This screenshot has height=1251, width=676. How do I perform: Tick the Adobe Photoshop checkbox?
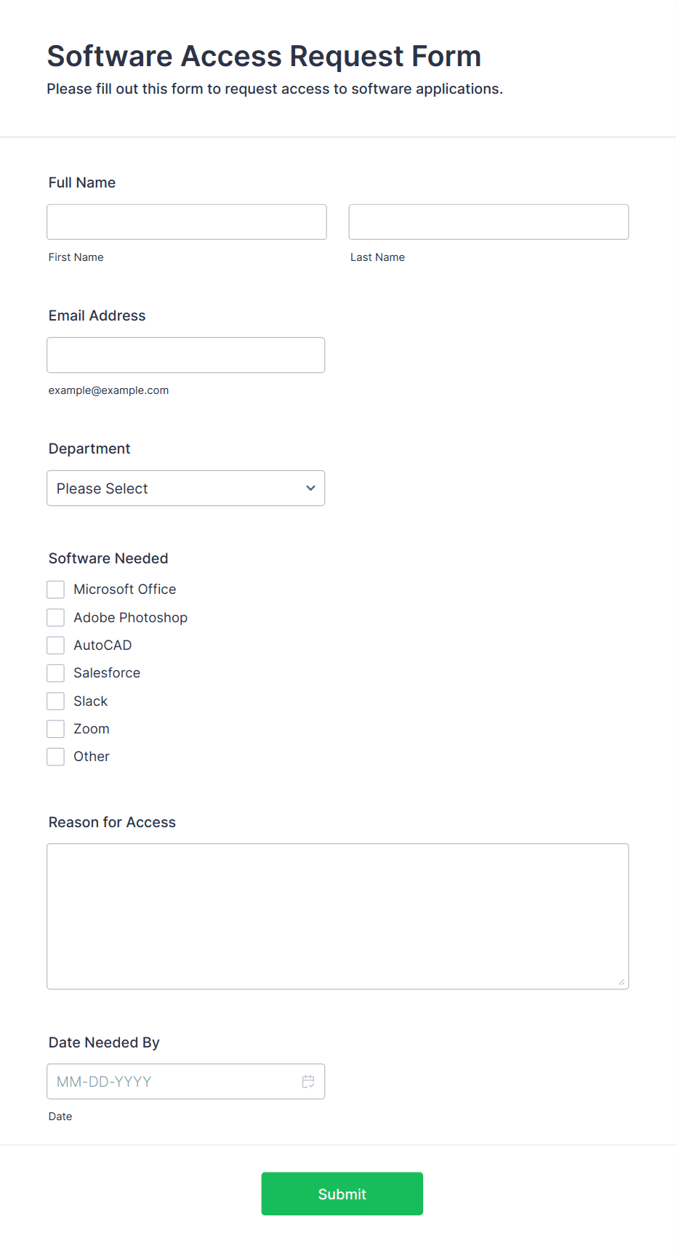click(x=56, y=618)
